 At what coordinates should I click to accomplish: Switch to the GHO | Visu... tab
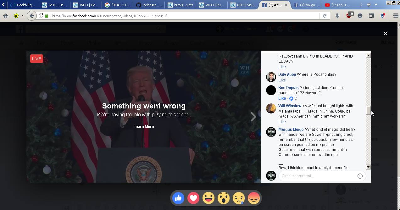[243, 5]
